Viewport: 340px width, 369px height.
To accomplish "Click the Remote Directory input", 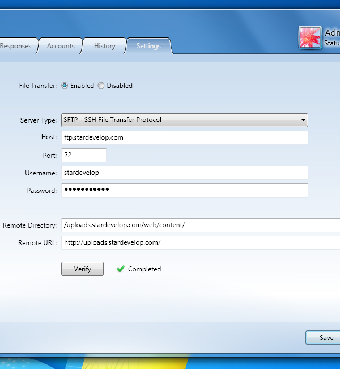I will [x=201, y=225].
